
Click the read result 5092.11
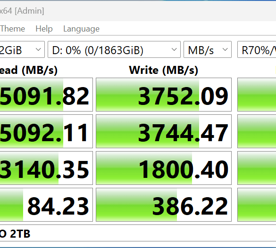tap(46, 131)
